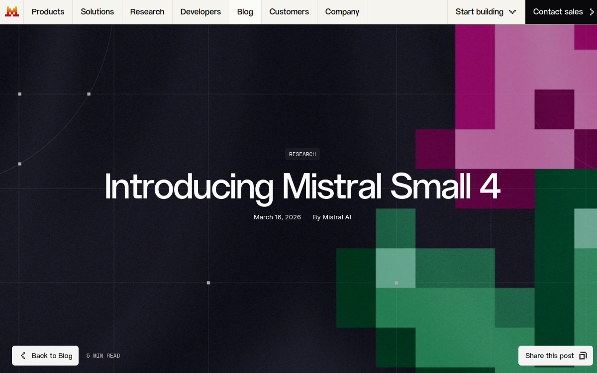Click Share this post button
597x373 pixels.
click(x=556, y=356)
